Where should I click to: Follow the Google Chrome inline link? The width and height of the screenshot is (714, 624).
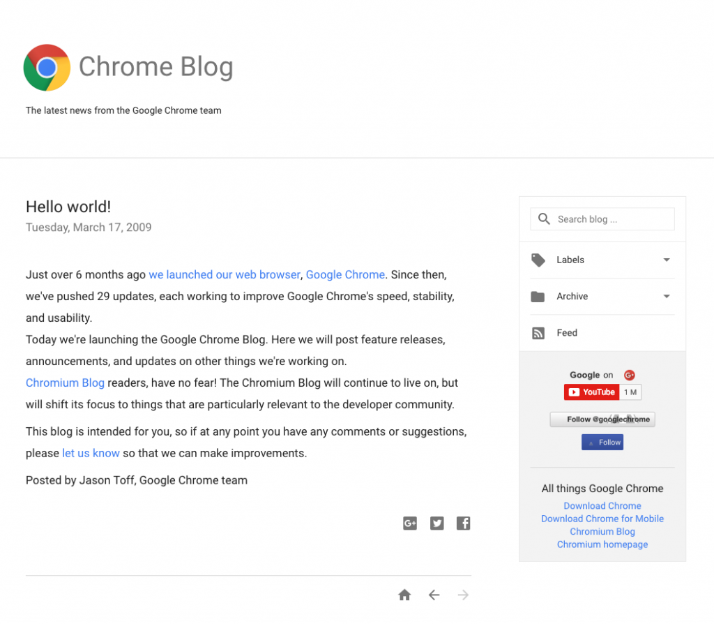point(345,274)
